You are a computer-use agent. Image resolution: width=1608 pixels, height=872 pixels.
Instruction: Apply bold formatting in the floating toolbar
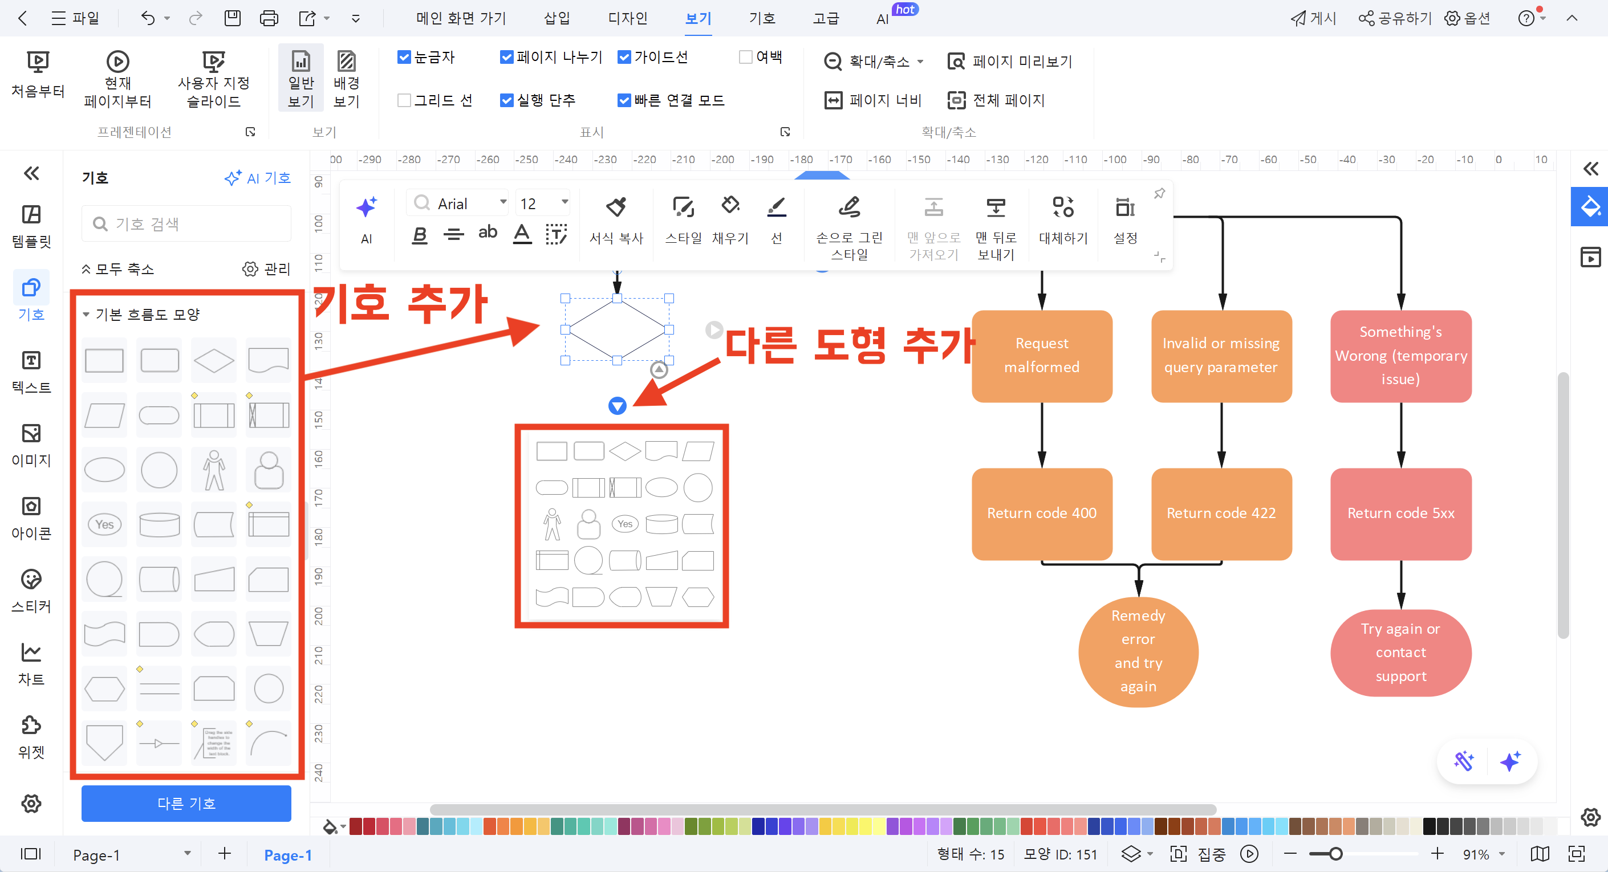[419, 235]
